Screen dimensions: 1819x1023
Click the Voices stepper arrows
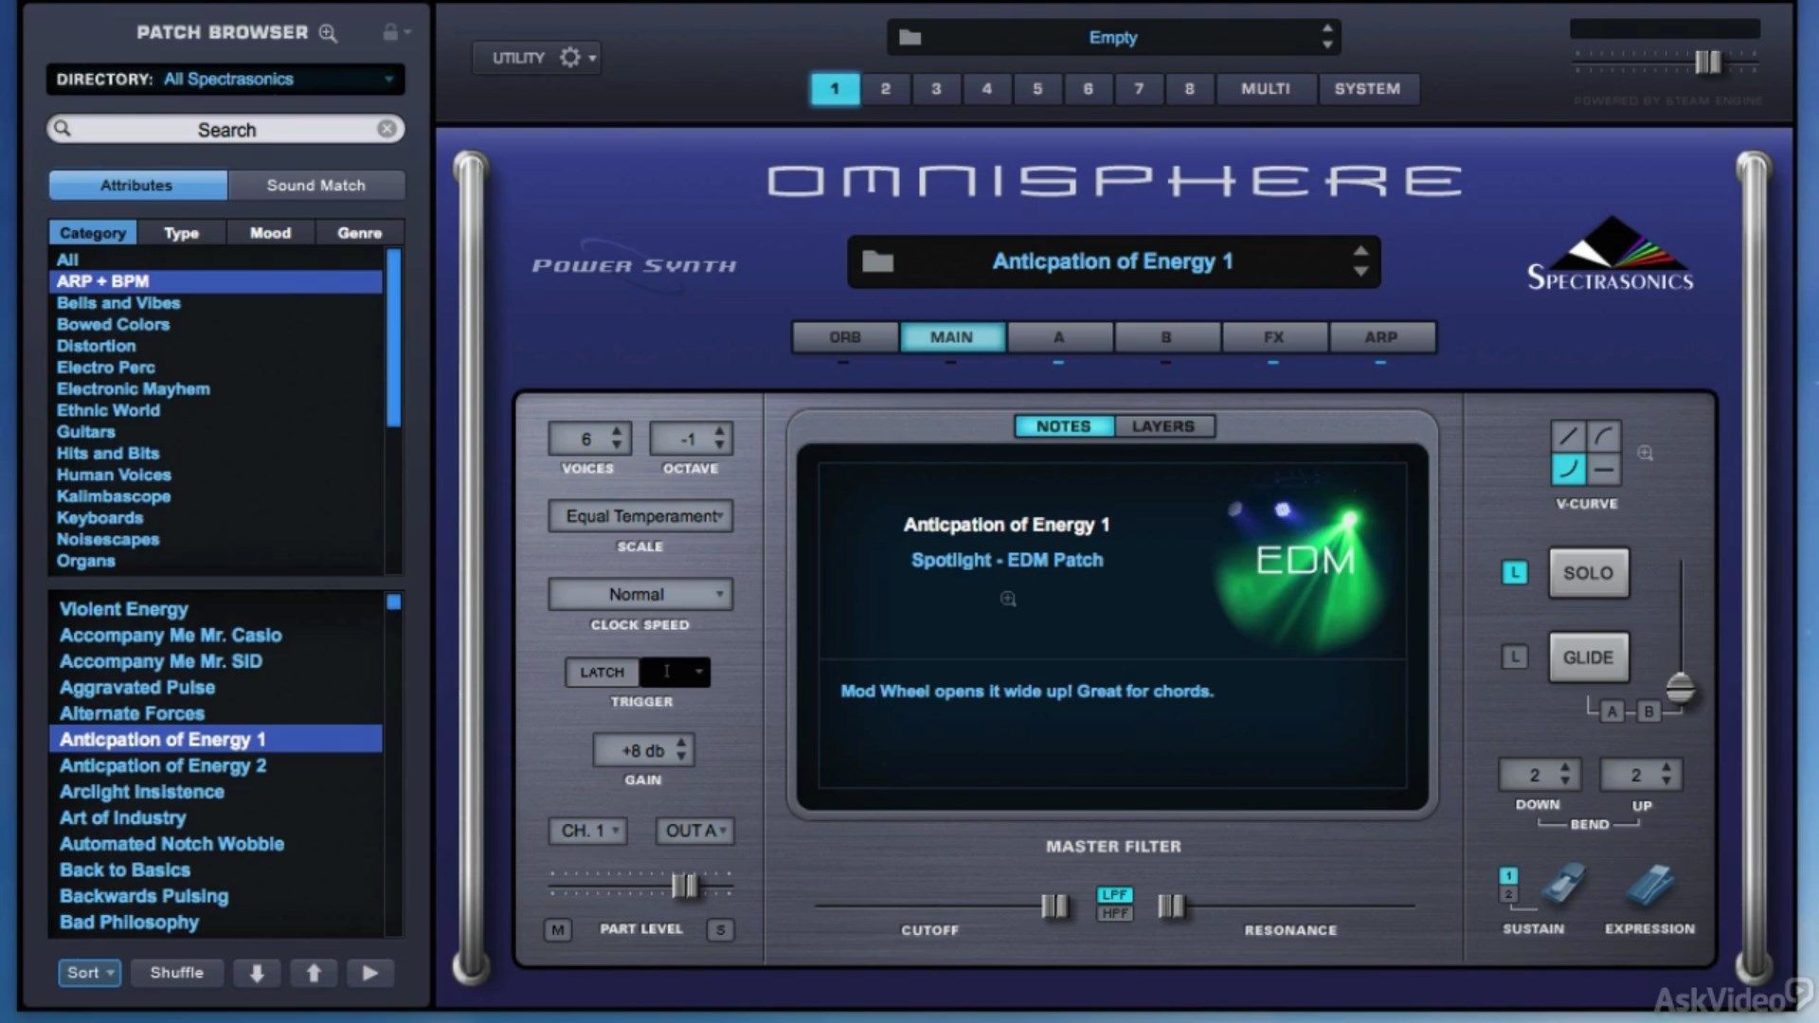point(617,439)
